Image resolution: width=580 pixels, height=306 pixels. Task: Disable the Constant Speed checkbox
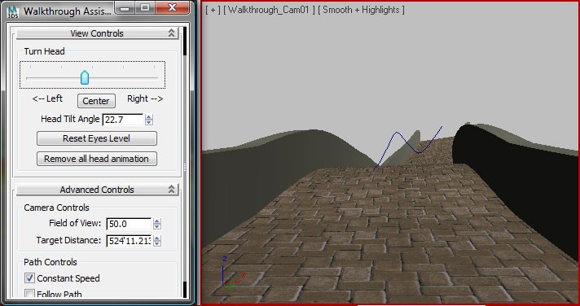[x=29, y=278]
